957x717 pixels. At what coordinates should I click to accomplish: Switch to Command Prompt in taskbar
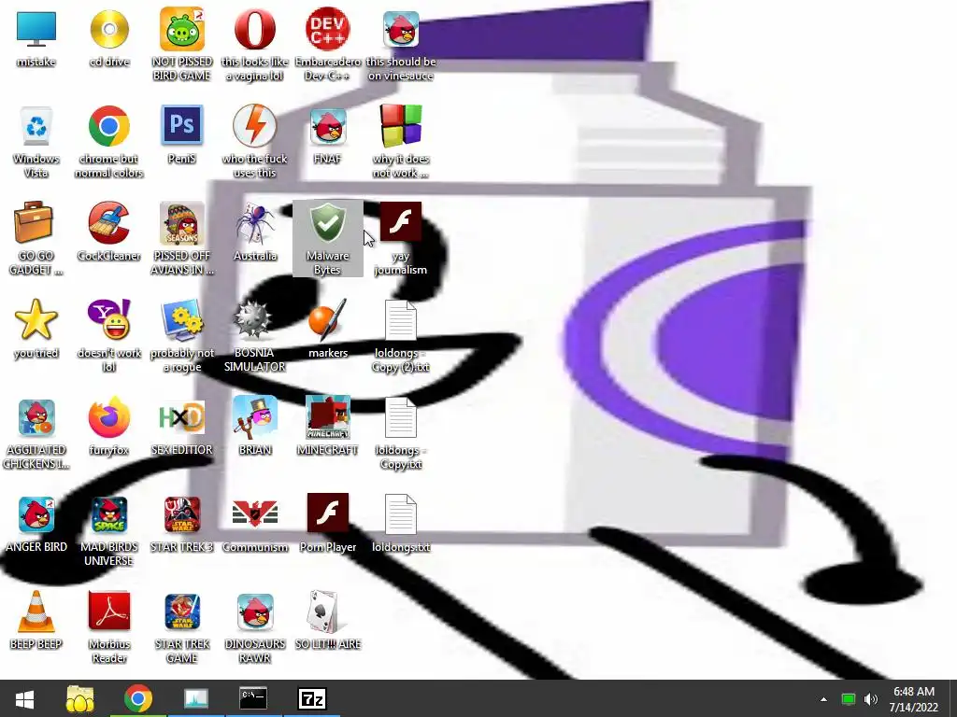pyautogui.click(x=253, y=698)
